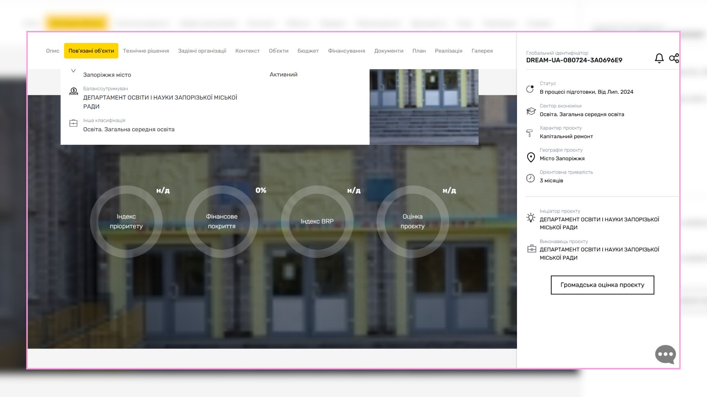Open the chat bubble widget

[665, 354]
